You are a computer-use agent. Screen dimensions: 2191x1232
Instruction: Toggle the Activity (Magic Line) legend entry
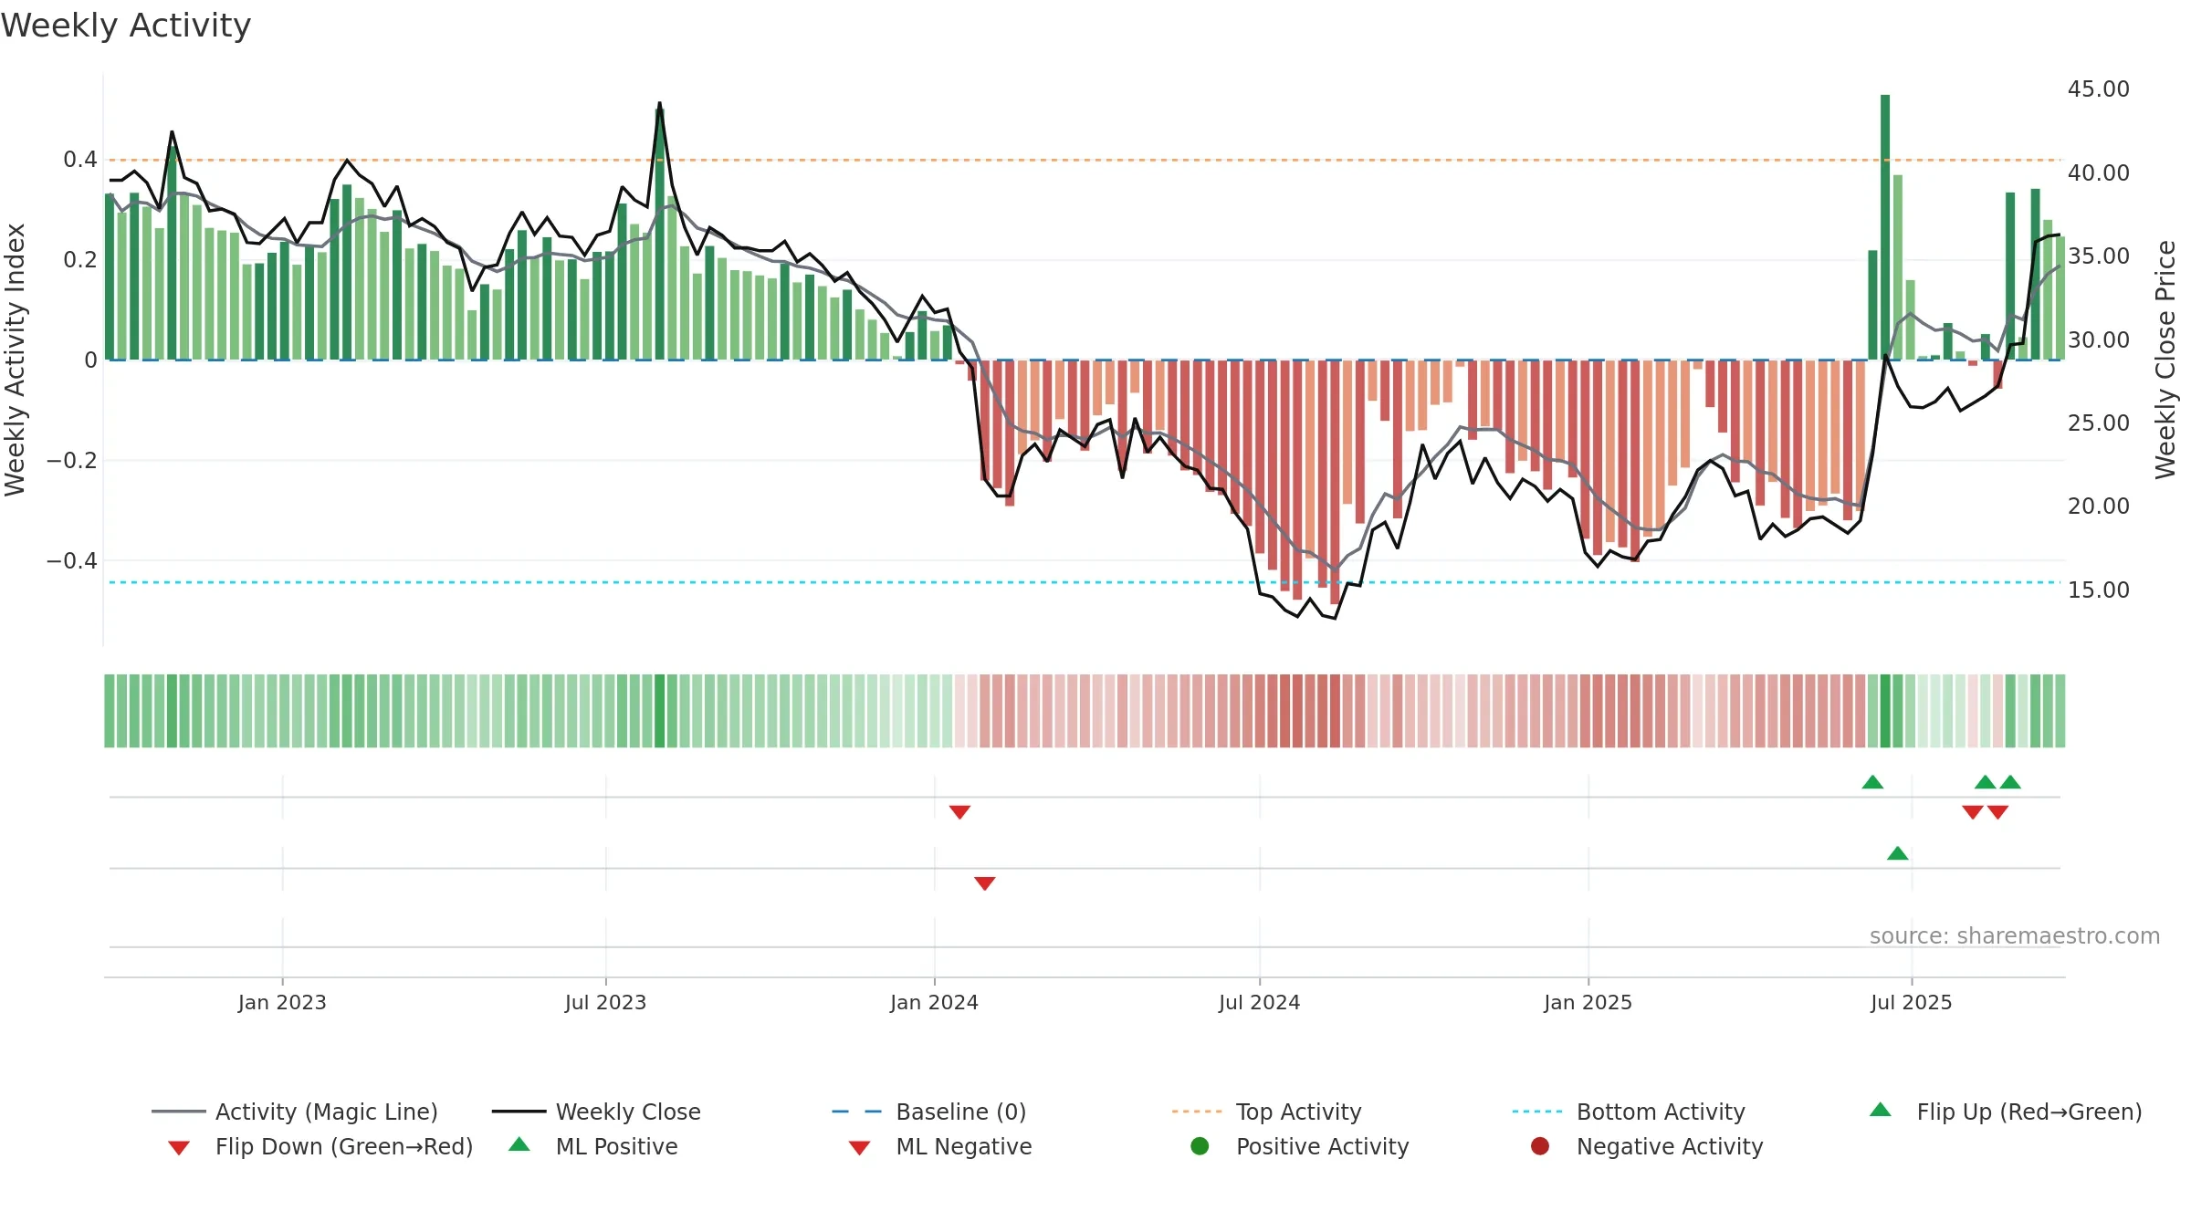tap(295, 1112)
